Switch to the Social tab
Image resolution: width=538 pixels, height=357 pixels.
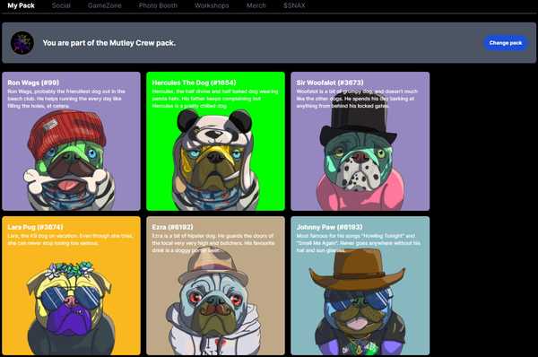click(61, 5)
